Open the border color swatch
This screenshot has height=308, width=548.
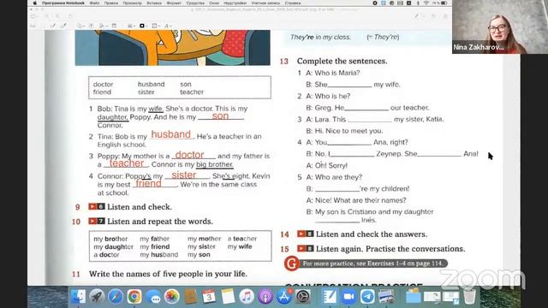(142, 26)
